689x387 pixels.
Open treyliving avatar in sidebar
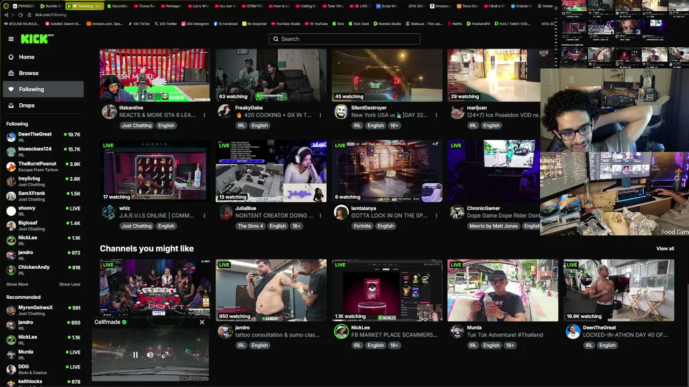pyautogui.click(x=11, y=181)
